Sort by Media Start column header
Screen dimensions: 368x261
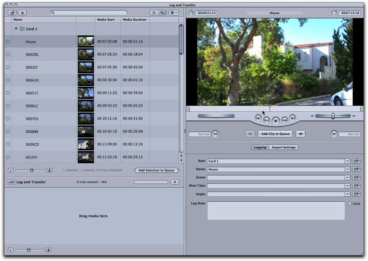tap(108, 19)
